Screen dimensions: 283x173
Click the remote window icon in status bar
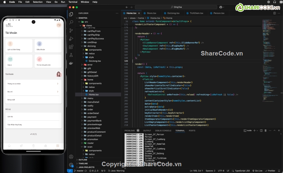[70, 171]
